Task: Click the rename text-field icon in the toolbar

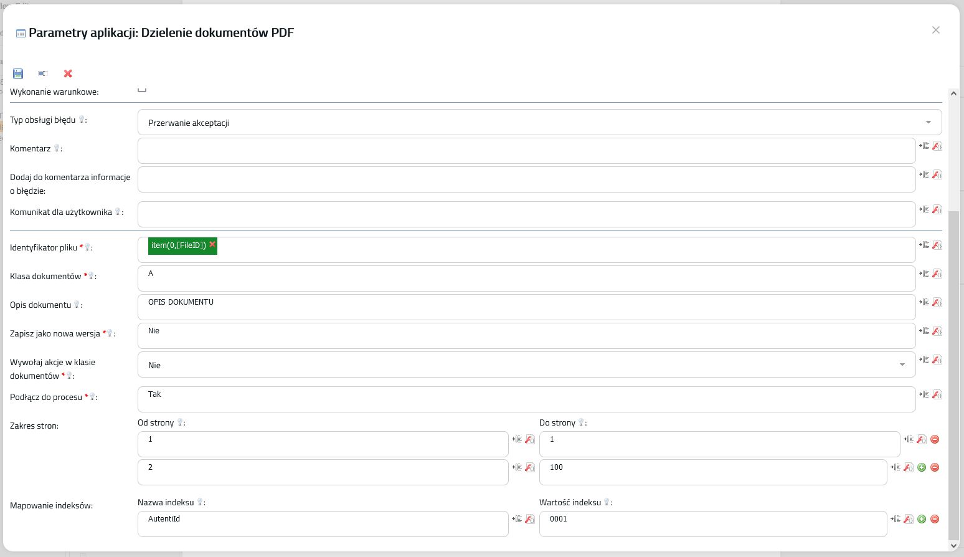Action: coord(42,74)
